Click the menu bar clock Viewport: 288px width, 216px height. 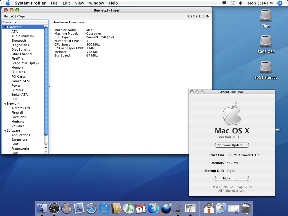click(260, 3)
